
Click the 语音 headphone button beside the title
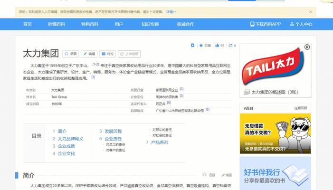[x=71, y=54]
